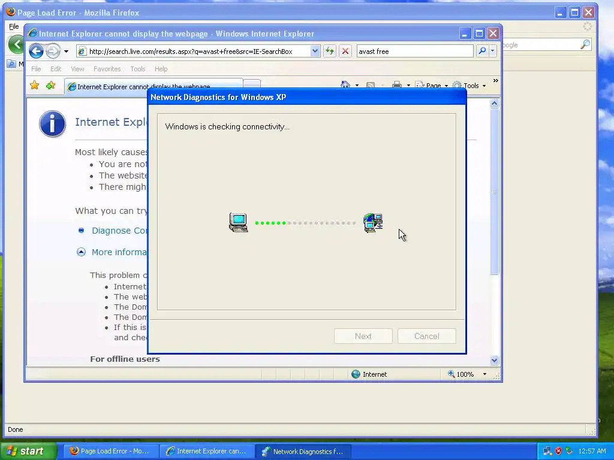
Task: Click the New Tab button in IE
Action: (x=252, y=85)
